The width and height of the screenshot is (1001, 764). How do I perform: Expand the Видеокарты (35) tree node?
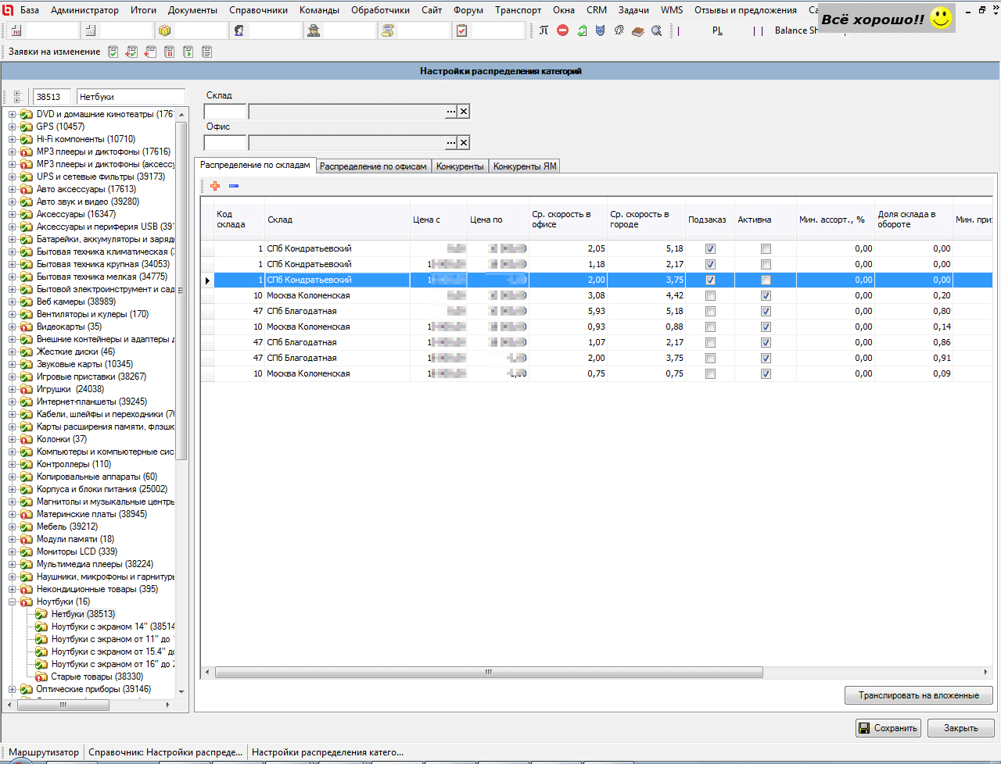point(13,327)
